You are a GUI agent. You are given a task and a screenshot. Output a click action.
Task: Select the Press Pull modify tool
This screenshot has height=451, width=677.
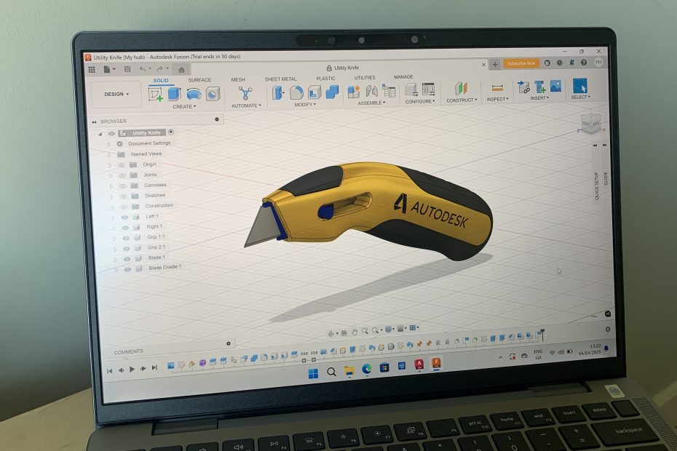[x=278, y=92]
